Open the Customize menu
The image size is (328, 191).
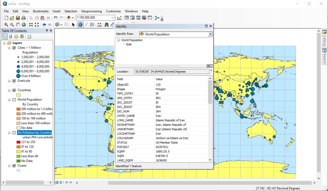(113, 11)
